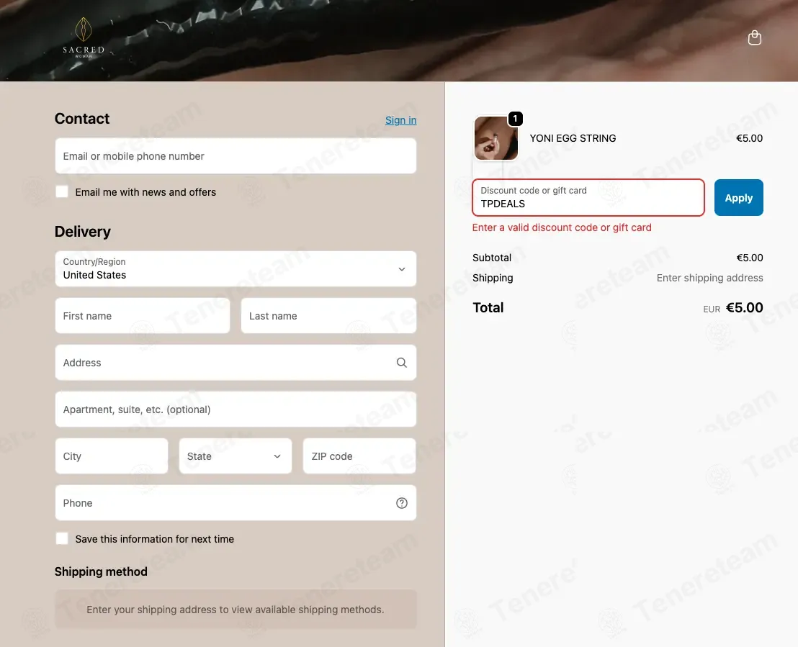
Task: Focus the Email or mobile phone number field
Action: [236, 155]
